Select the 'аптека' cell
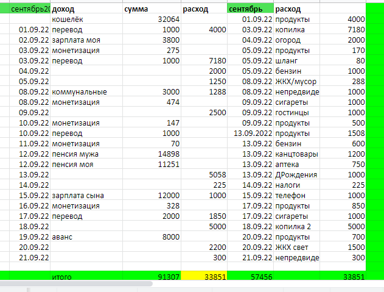The width and height of the screenshot is (384, 292). pos(296,165)
